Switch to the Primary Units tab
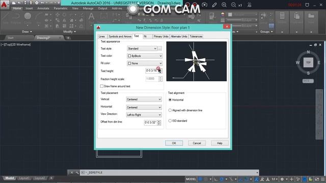 click(x=161, y=37)
